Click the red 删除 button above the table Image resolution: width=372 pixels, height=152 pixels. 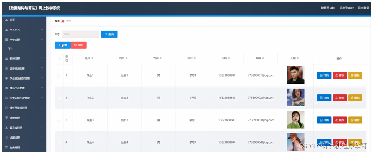point(79,45)
